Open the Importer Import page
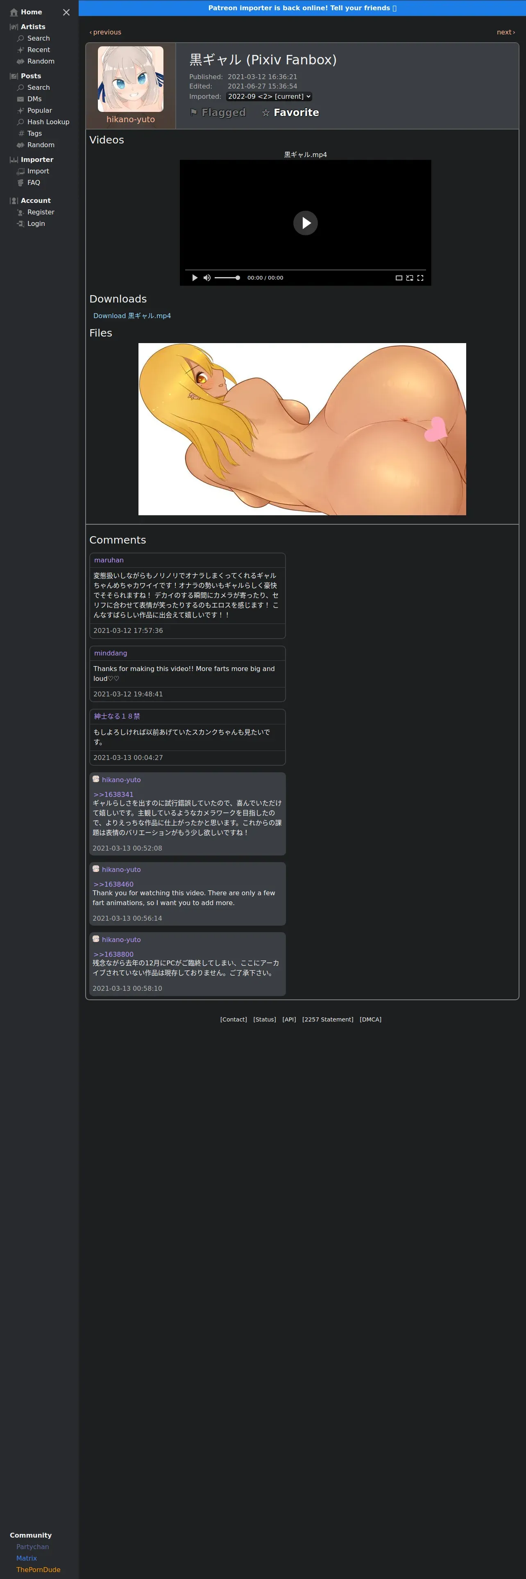Viewport: 526px width, 1579px height. 33,172
